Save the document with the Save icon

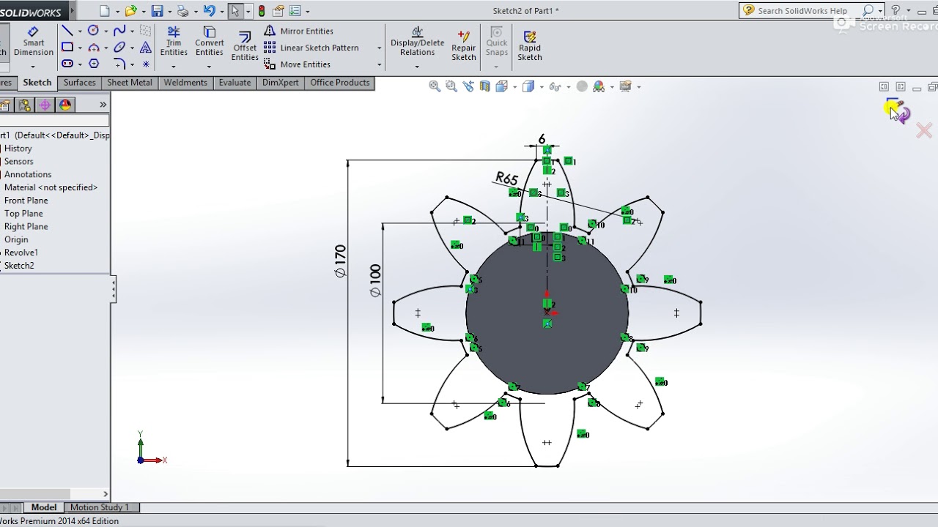point(157,11)
